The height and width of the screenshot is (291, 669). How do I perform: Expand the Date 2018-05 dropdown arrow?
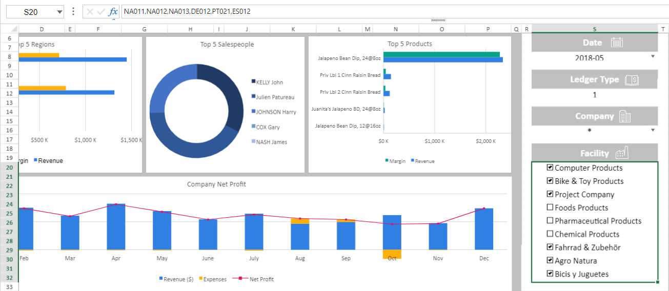(x=653, y=56)
